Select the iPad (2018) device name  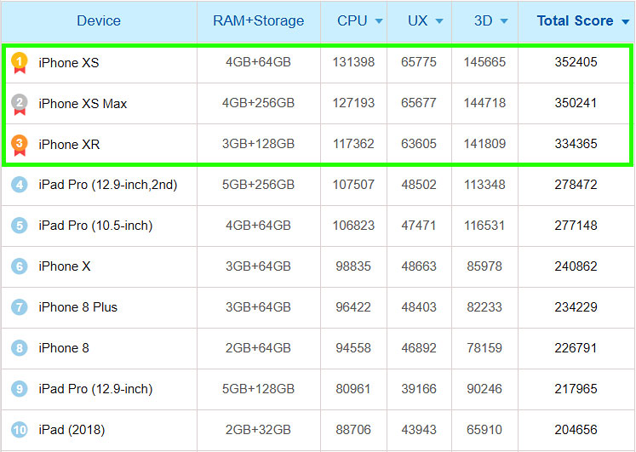coord(72,430)
